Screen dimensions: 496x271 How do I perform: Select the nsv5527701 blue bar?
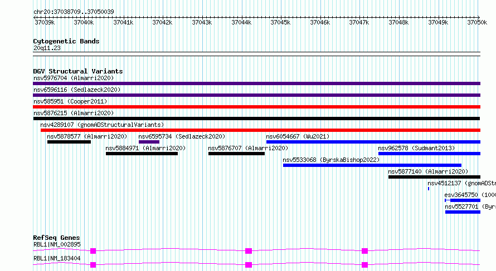[463, 212]
